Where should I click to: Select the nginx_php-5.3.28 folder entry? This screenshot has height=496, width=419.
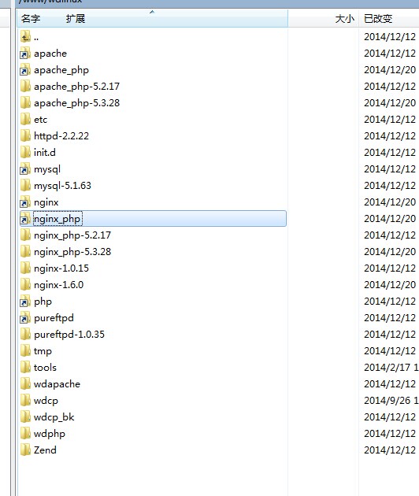coord(72,252)
